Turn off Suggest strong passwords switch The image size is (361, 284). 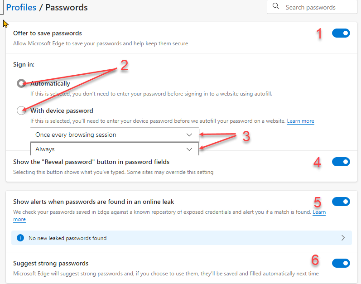pyautogui.click(x=341, y=263)
